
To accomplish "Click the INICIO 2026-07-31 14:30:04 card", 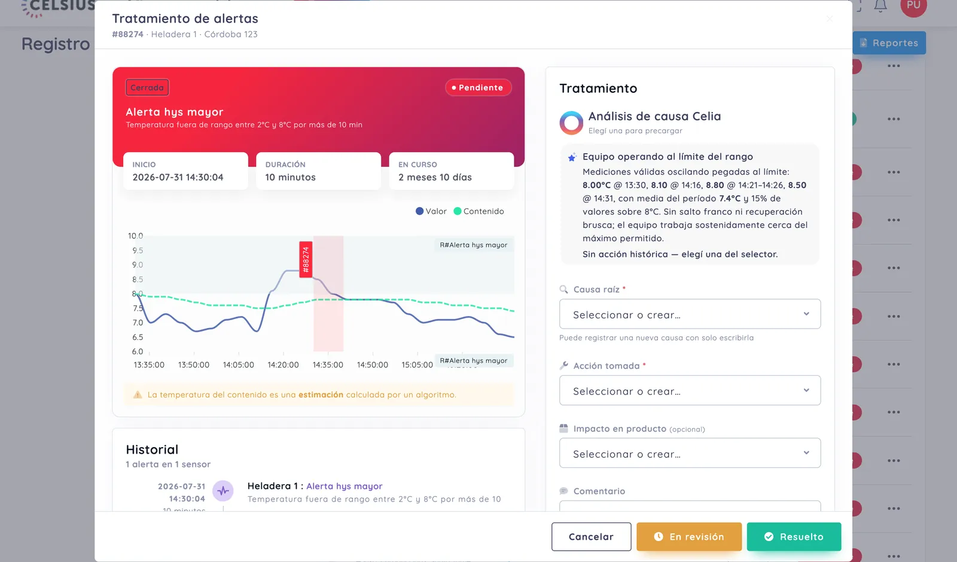I will (185, 171).
